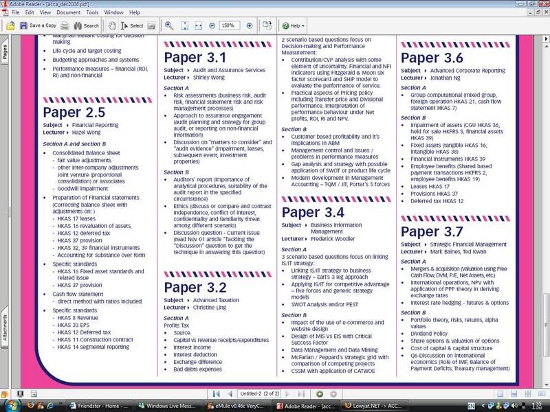This screenshot has width=550, height=412.
Task: Click the Adobe Reader taskbar button
Action: point(306,406)
